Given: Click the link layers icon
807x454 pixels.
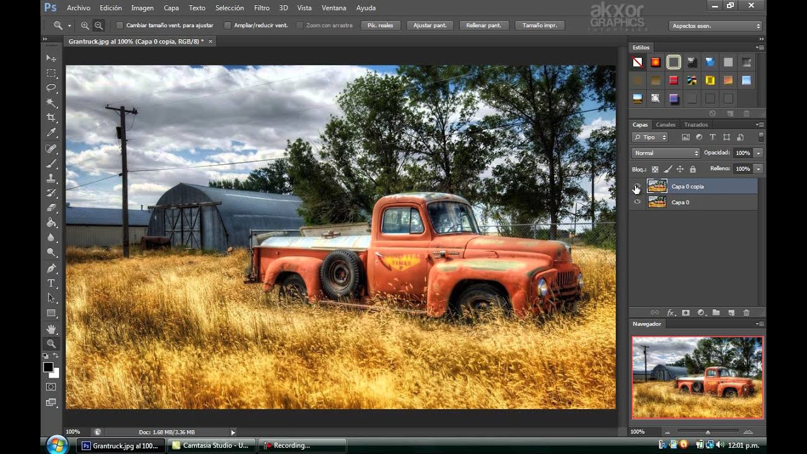Looking at the screenshot, I should [655, 313].
